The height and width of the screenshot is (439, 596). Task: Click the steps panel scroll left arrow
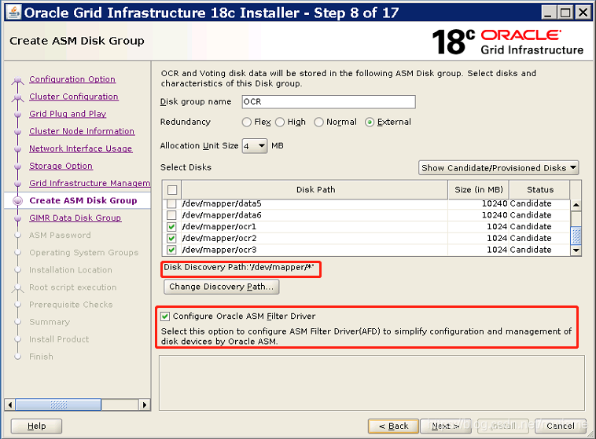pos(10,404)
